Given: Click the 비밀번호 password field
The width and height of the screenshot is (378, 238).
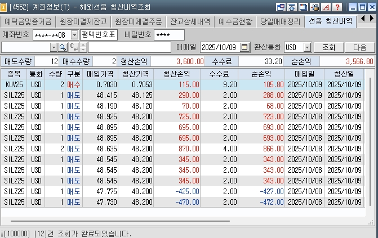Looking at the screenshot, I should pyautogui.click(x=169, y=35).
